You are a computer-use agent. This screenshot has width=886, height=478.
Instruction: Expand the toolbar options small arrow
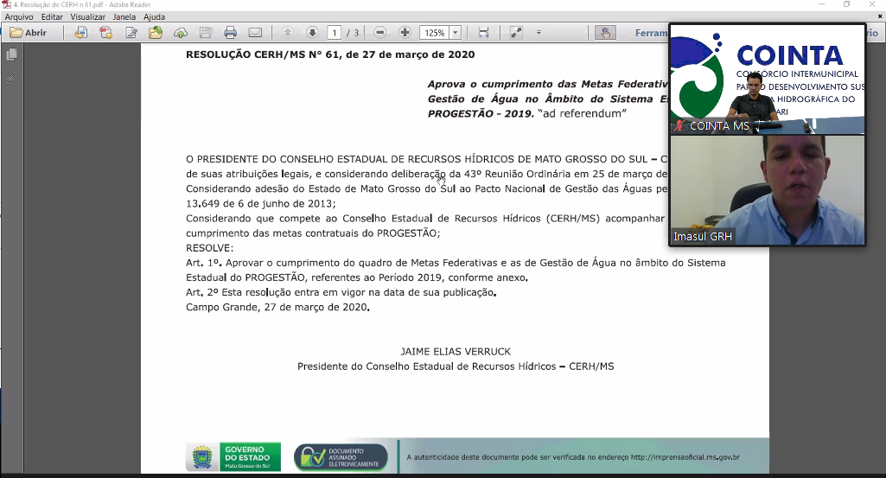click(x=539, y=33)
